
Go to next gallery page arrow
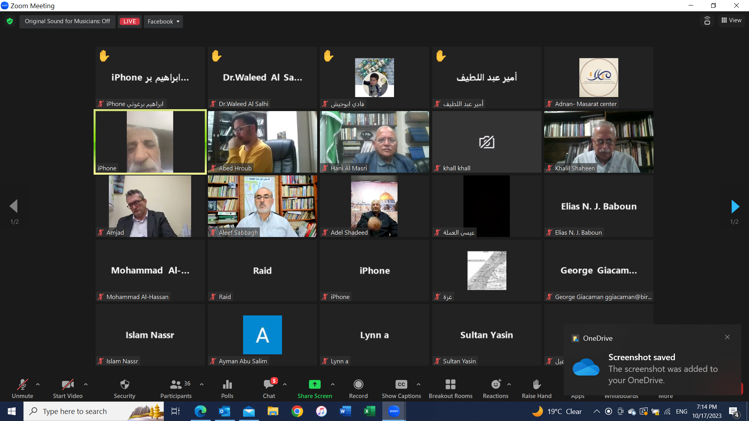click(735, 206)
